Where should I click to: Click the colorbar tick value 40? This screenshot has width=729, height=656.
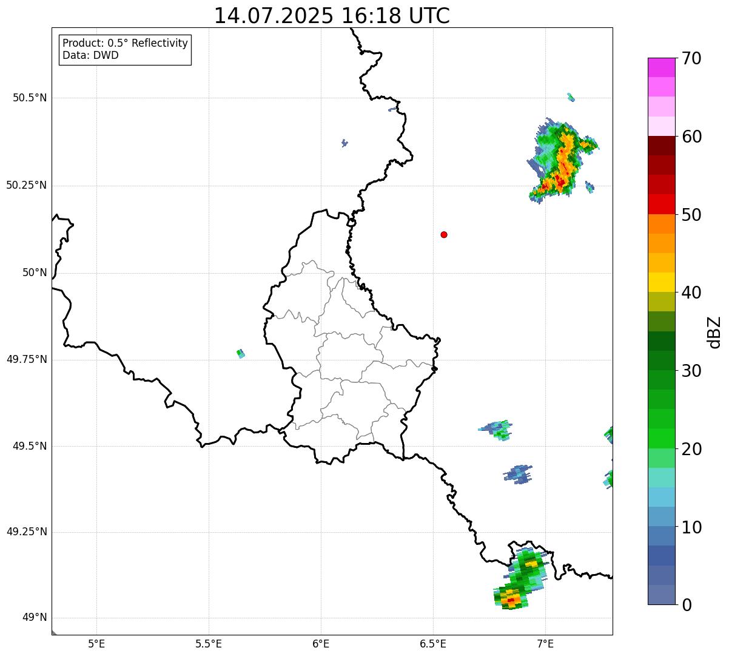691,292
